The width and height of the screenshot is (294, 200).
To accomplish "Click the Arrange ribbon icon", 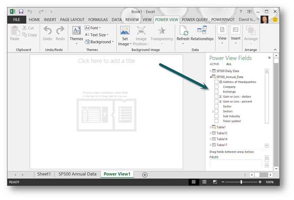I will (251, 30).
